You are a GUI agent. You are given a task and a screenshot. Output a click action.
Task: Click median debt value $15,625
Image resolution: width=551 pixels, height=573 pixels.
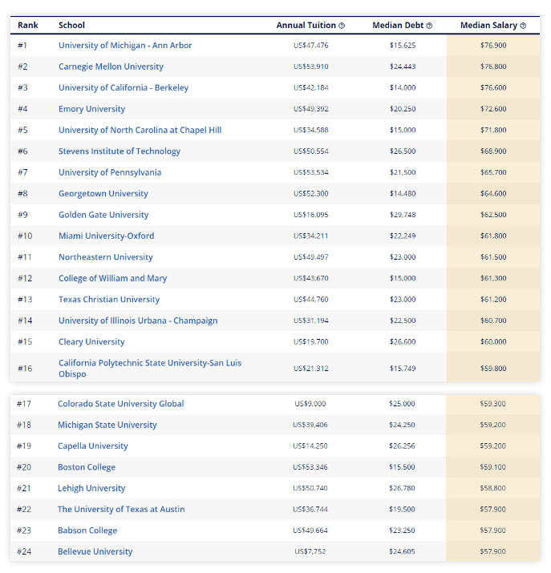(x=403, y=46)
